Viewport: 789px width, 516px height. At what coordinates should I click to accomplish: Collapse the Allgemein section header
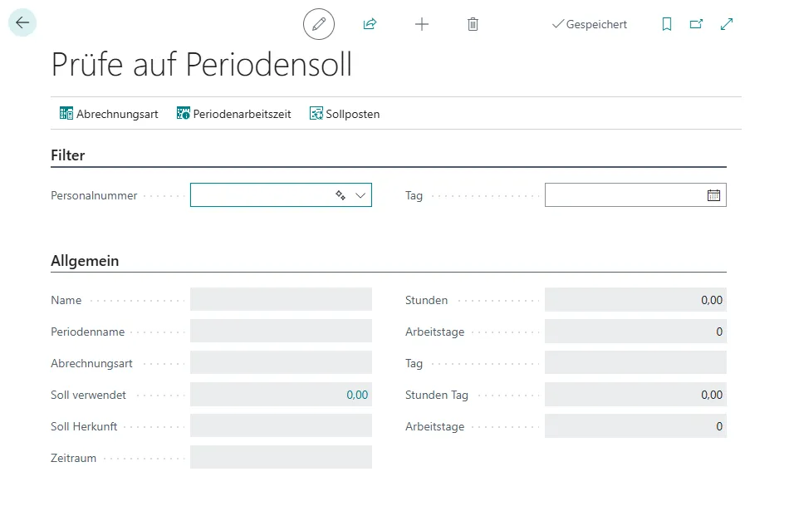(x=85, y=261)
